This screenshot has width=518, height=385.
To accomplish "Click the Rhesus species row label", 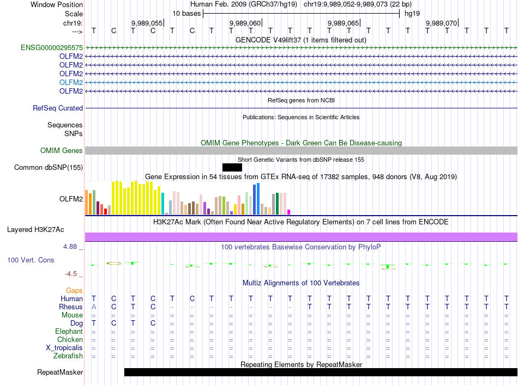I will (x=71, y=307).
